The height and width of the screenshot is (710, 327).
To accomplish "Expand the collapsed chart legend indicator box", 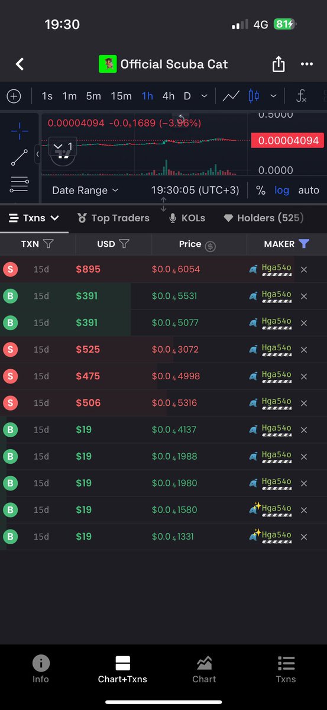I will coord(61,147).
